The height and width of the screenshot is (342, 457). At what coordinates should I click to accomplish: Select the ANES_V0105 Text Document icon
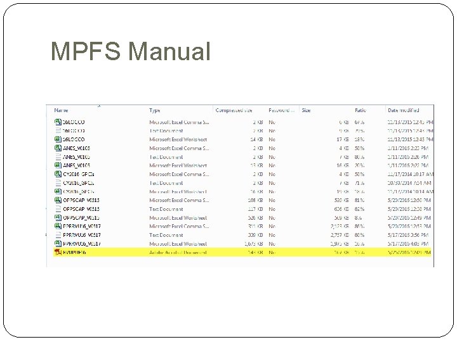[58, 157]
